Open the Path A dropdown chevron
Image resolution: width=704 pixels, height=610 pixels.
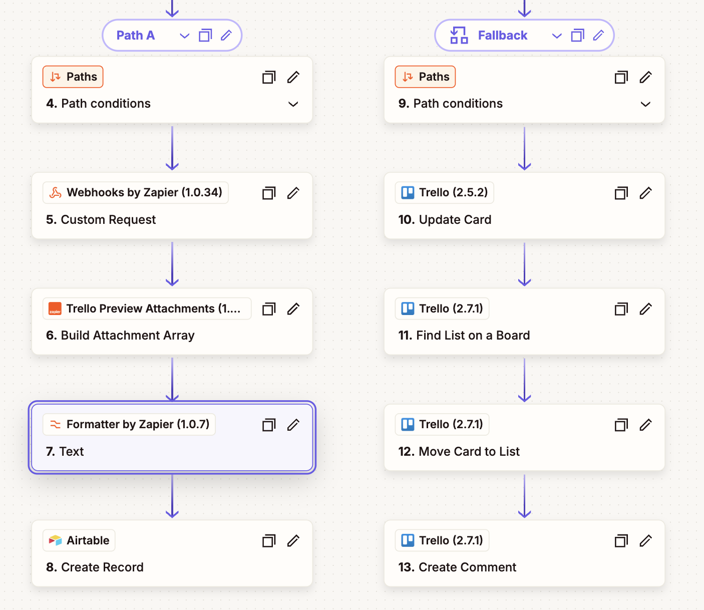tap(185, 36)
